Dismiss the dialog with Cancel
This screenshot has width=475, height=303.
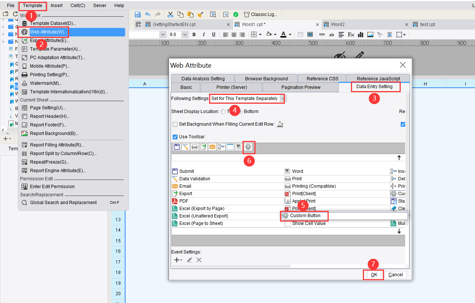click(395, 275)
